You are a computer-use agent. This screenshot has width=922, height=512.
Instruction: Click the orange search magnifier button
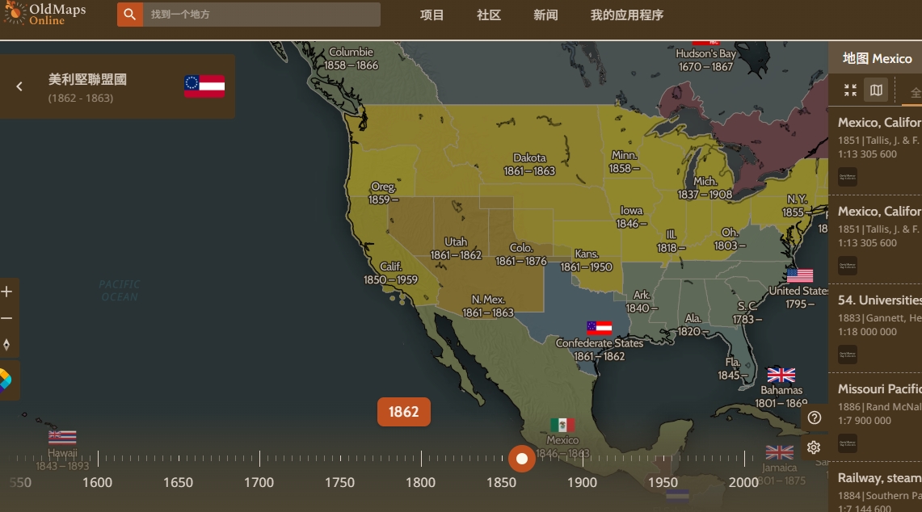(130, 14)
